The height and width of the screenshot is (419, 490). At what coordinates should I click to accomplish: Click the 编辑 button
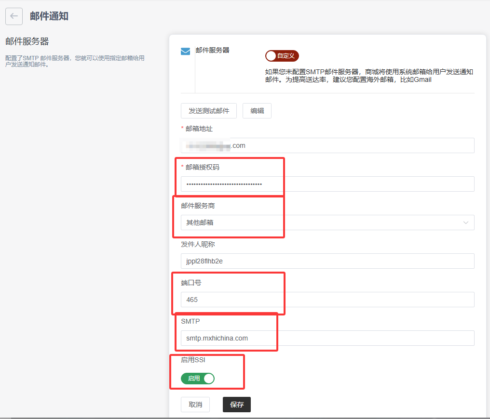click(x=257, y=111)
